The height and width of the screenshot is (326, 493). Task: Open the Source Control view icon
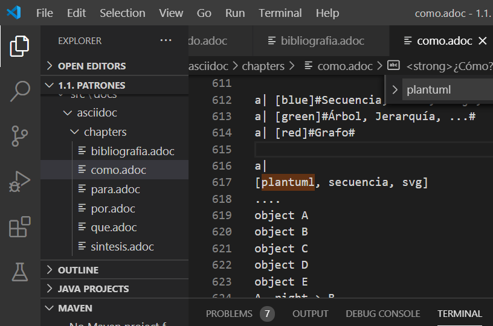[x=19, y=136]
